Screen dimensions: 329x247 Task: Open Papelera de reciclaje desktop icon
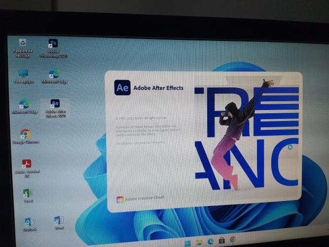click(23, 48)
